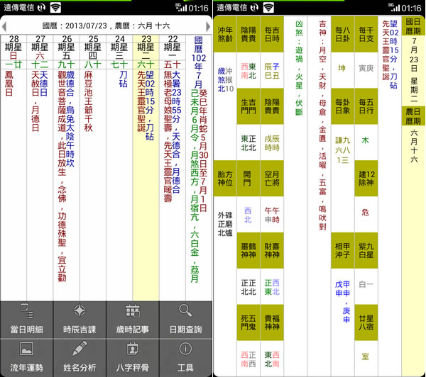Tap 天赦日 text under day 27
The height and width of the screenshot is (377, 426).
coord(35,84)
